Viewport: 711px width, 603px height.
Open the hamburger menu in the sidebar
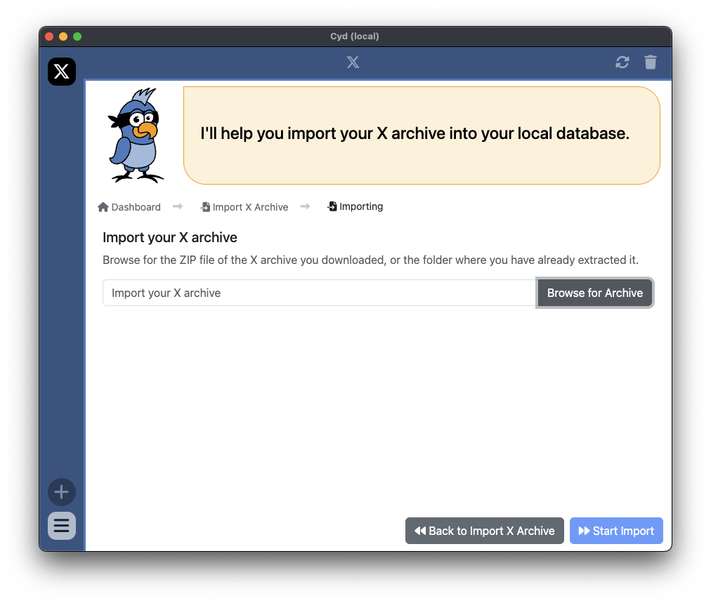point(62,526)
